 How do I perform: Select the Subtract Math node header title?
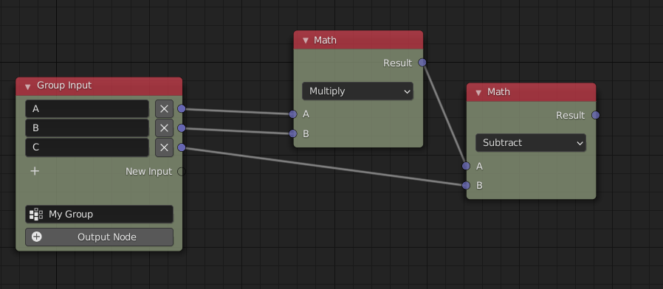498,91
